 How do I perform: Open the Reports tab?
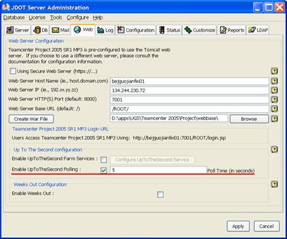[x=231, y=30]
